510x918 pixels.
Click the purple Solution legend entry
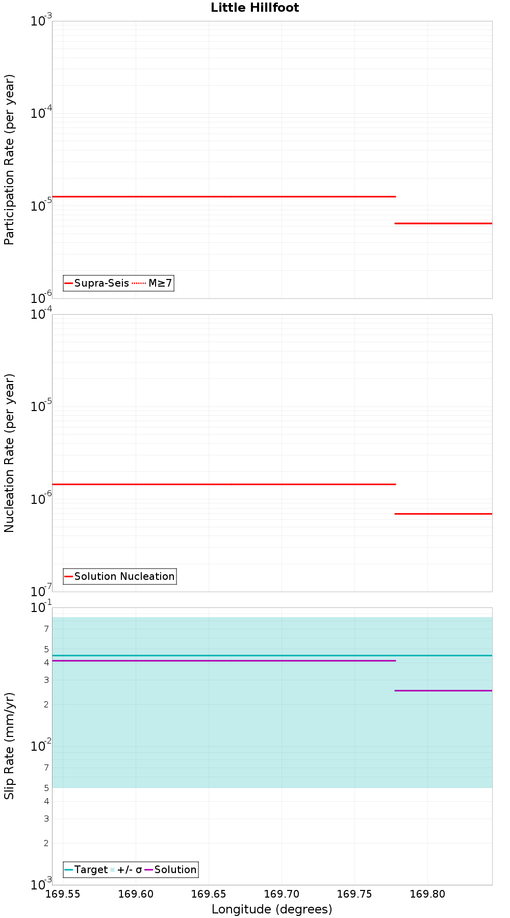pyautogui.click(x=171, y=870)
